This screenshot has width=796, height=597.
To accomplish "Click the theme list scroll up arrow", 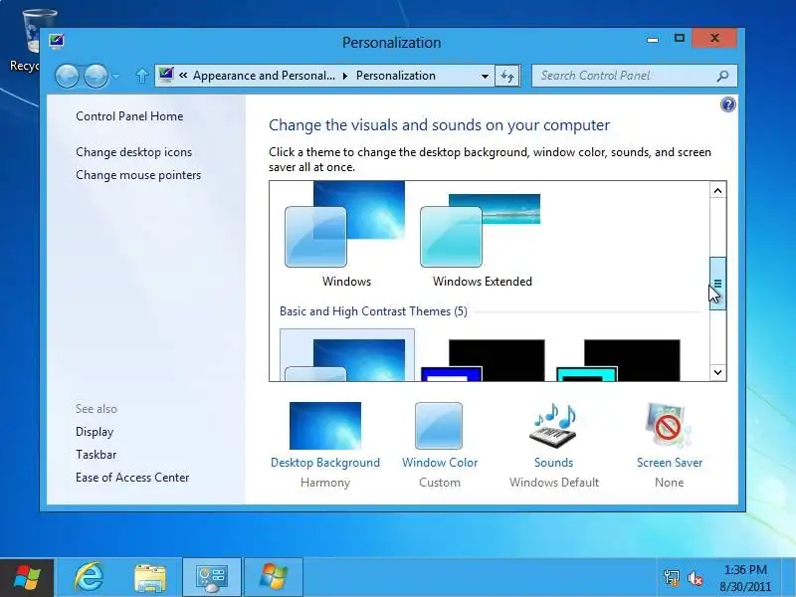I will pos(717,191).
